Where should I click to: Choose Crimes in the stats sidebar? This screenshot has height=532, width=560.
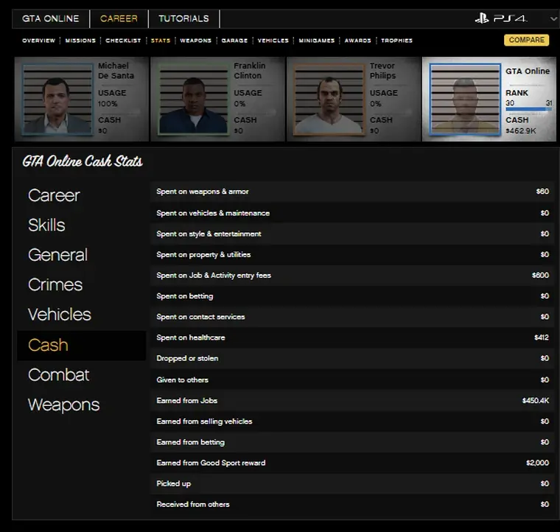(x=55, y=285)
